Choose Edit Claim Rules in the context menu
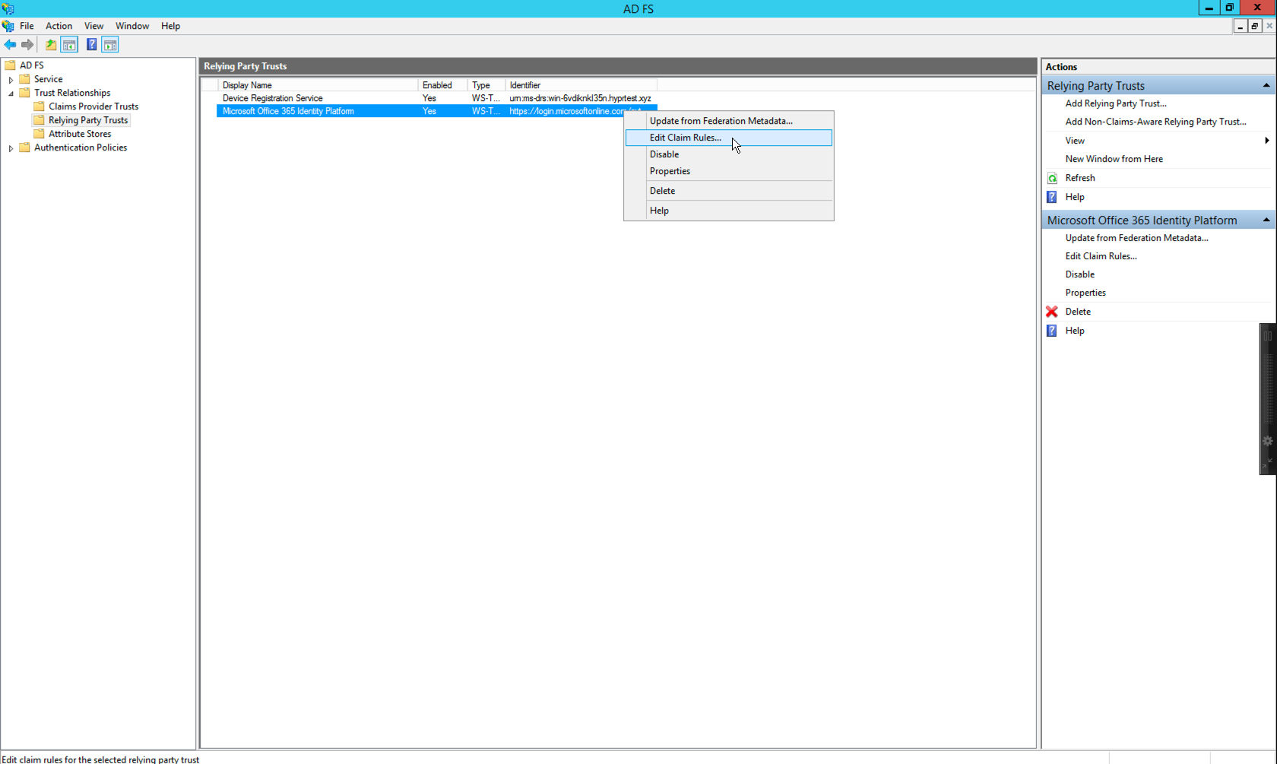The width and height of the screenshot is (1277, 764). (729, 138)
